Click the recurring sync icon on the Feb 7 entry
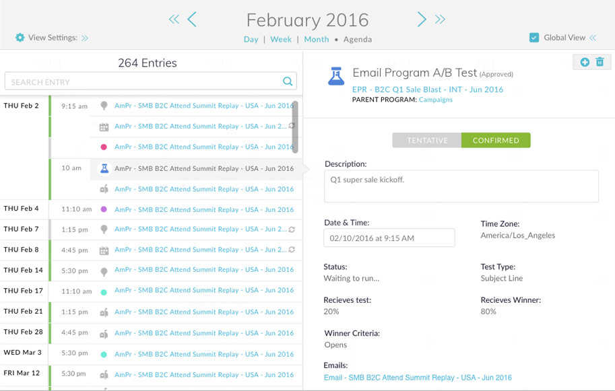This screenshot has width=615, height=391. (292, 229)
